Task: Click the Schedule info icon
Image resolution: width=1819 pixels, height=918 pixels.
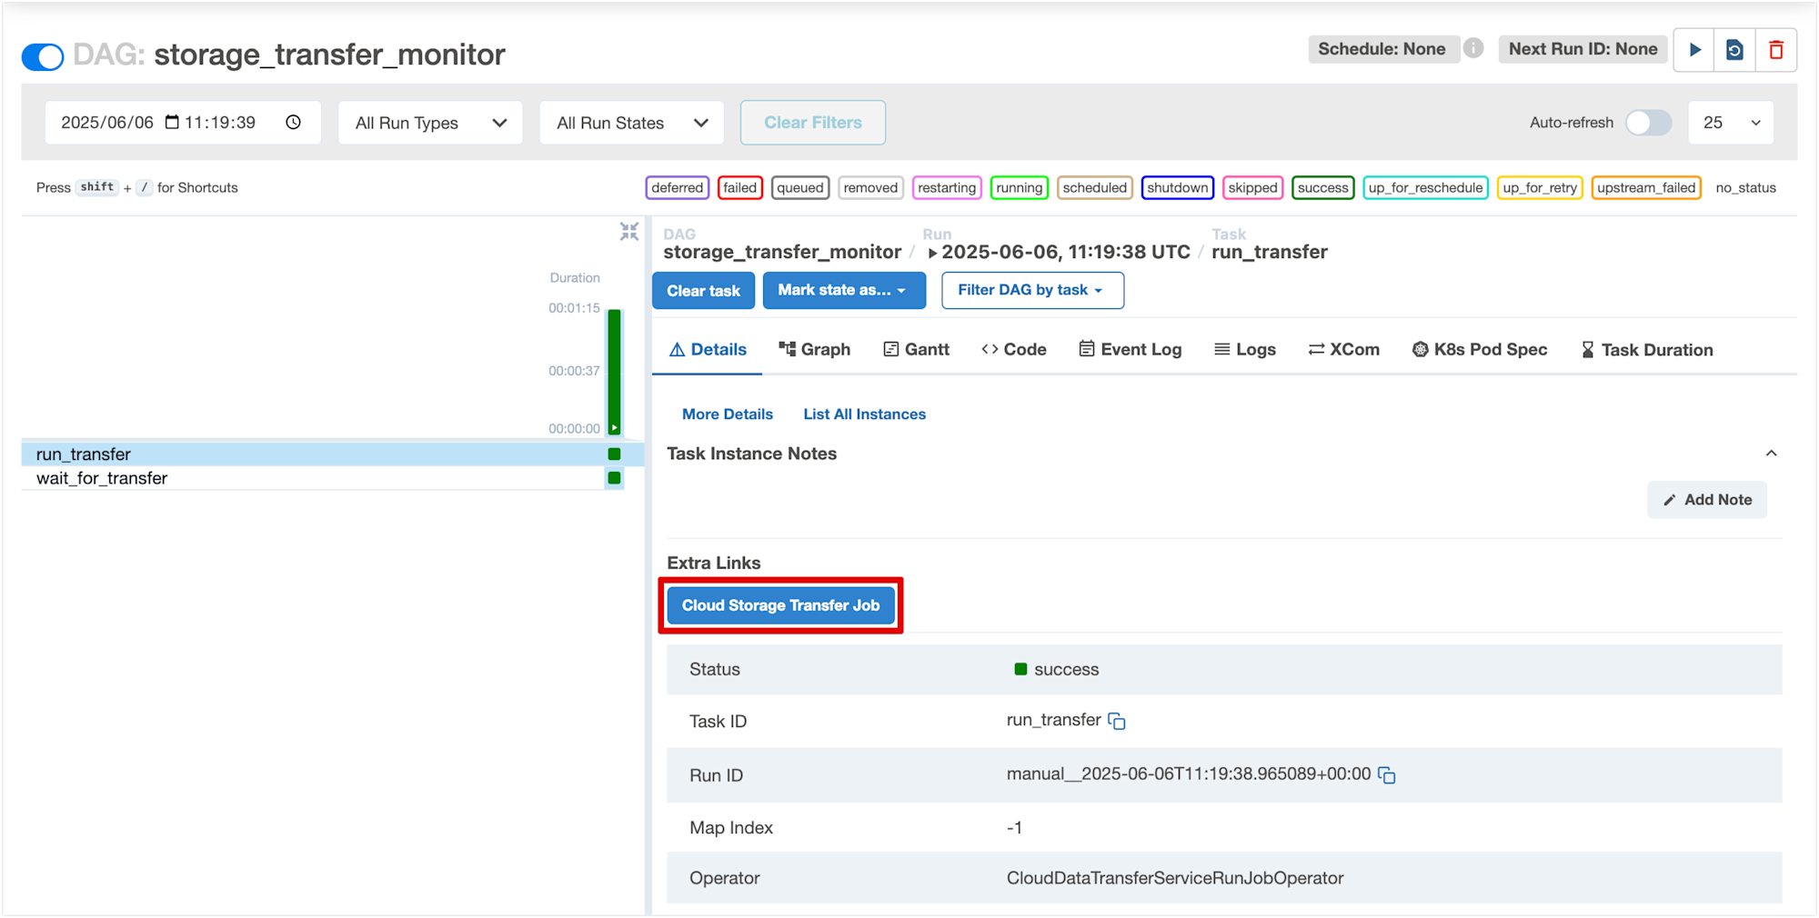Action: pos(1473,48)
